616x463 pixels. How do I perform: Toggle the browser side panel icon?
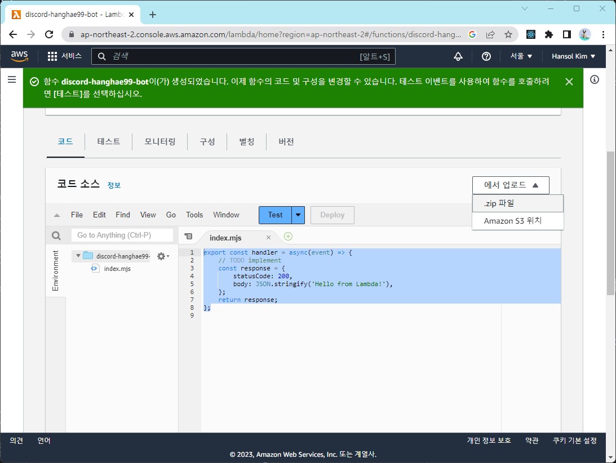click(566, 34)
